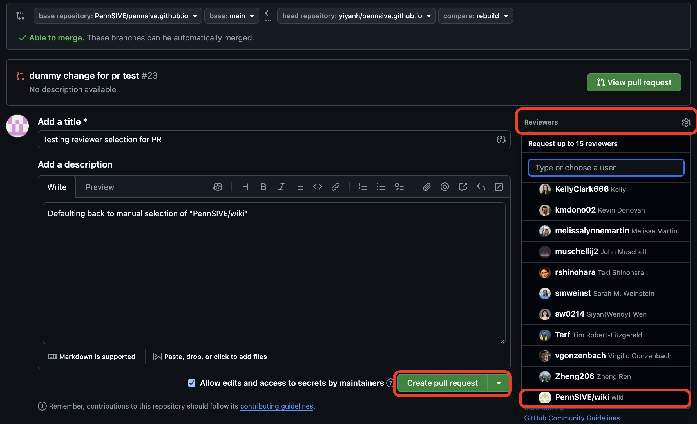The image size is (697, 424).
Task: Toggle Allow edits by maintainers checkbox
Action: (x=191, y=383)
